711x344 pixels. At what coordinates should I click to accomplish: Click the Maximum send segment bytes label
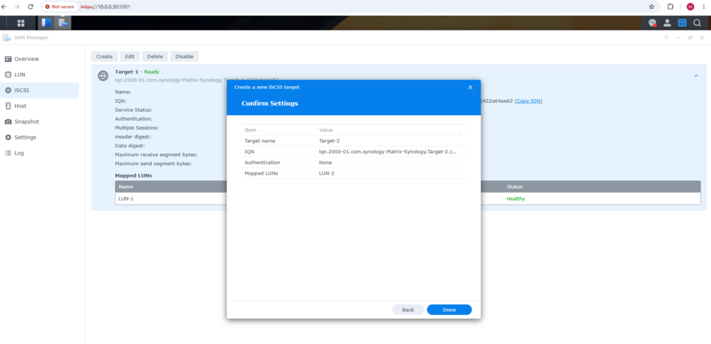(153, 164)
